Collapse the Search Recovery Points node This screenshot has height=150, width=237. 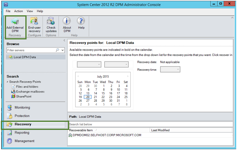click(x=7, y=82)
